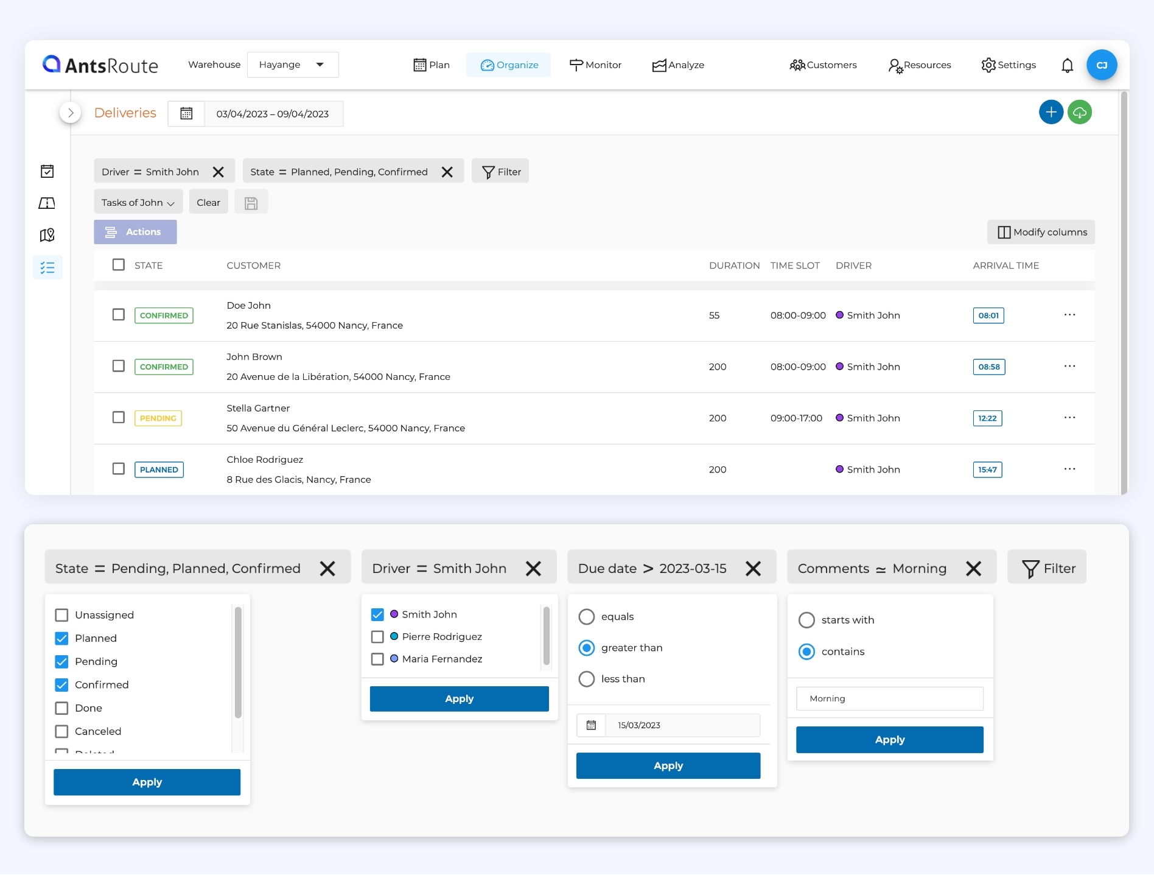
Task: Open the calendar check icon in sidebar
Action: click(47, 171)
